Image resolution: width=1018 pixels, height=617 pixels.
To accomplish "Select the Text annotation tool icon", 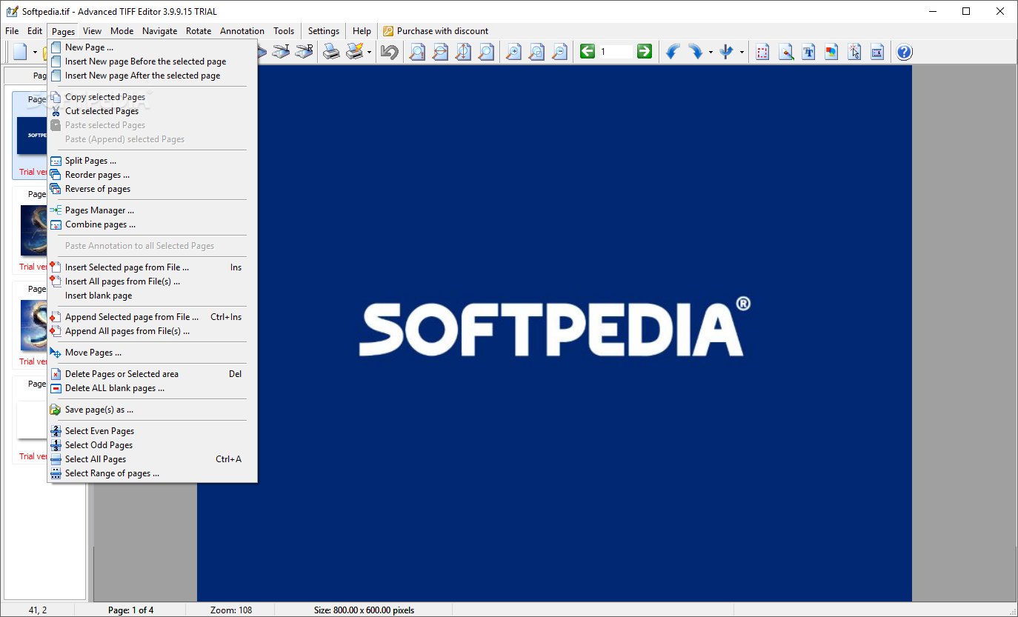I will [x=809, y=52].
